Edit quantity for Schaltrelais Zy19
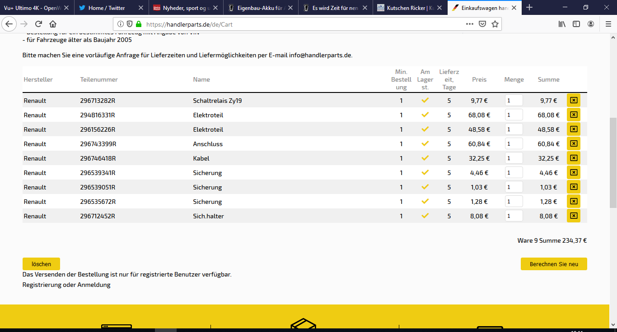The width and height of the screenshot is (617, 332). (x=514, y=101)
